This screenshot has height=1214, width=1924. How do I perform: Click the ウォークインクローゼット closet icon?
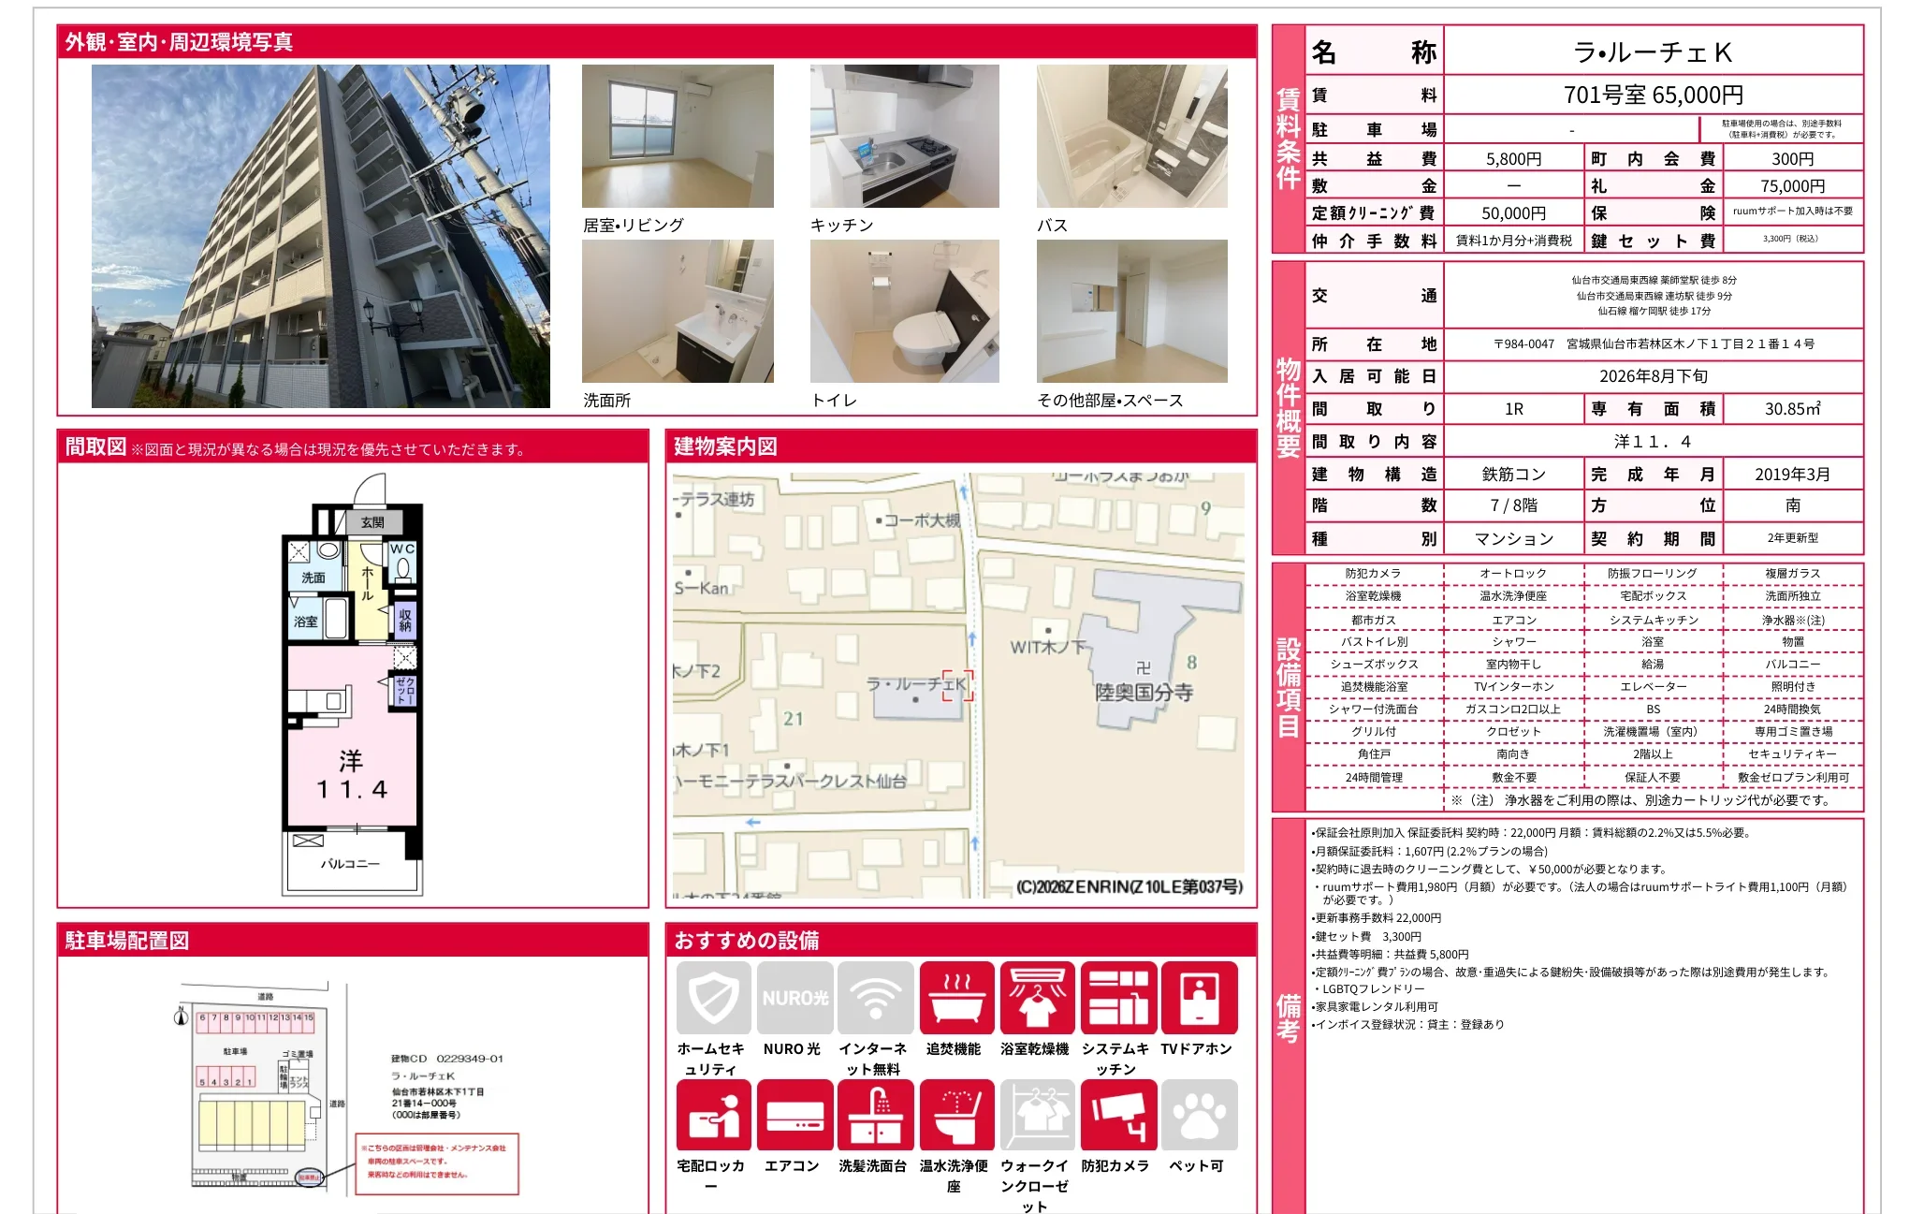[1037, 1115]
